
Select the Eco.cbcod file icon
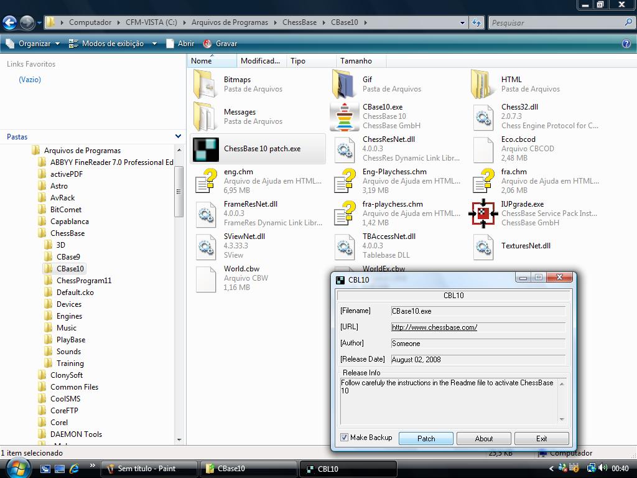[483, 149]
